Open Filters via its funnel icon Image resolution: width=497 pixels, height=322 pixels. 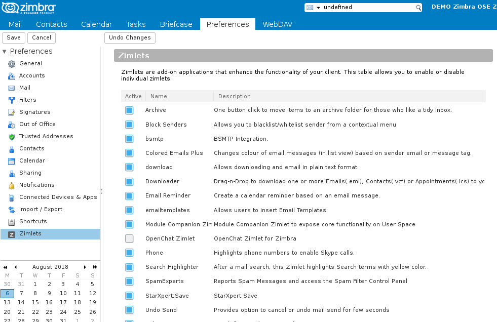[x=12, y=100]
